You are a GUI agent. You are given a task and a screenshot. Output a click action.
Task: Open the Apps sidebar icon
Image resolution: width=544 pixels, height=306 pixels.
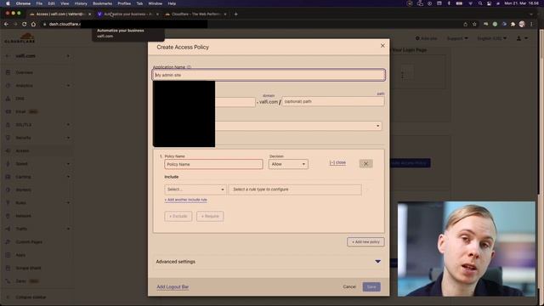tap(8, 255)
